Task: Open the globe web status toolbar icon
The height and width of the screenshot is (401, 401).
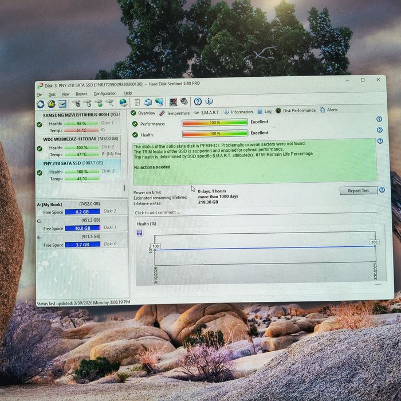Action: point(123,103)
